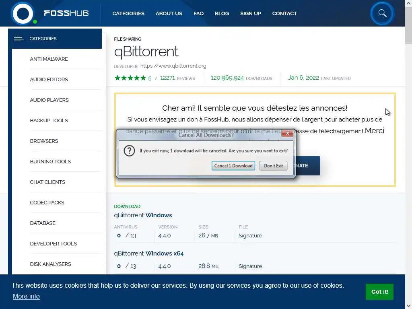Image resolution: width=412 pixels, height=309 pixels.
Task: Select AUDIO PLAYERS category
Action: [49, 100]
